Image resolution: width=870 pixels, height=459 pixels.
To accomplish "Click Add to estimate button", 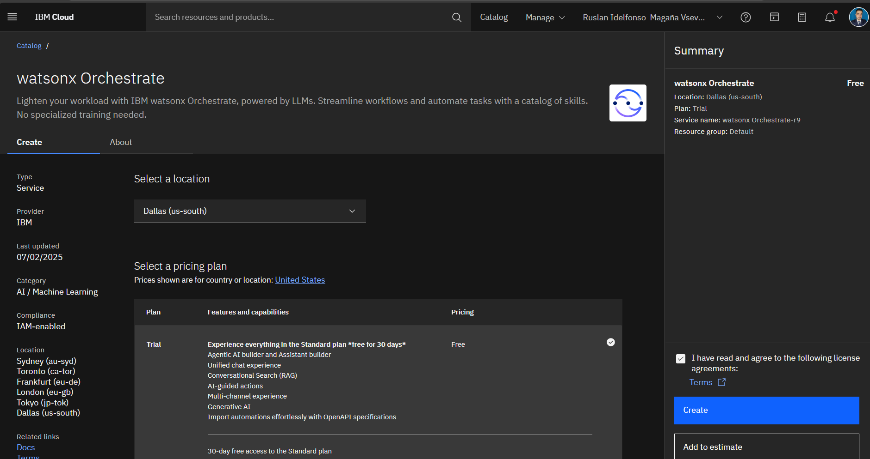I will click(766, 447).
